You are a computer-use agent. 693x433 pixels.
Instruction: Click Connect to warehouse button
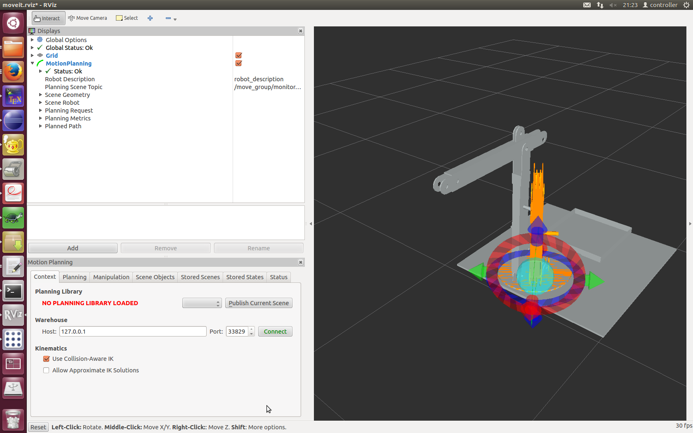coord(275,332)
